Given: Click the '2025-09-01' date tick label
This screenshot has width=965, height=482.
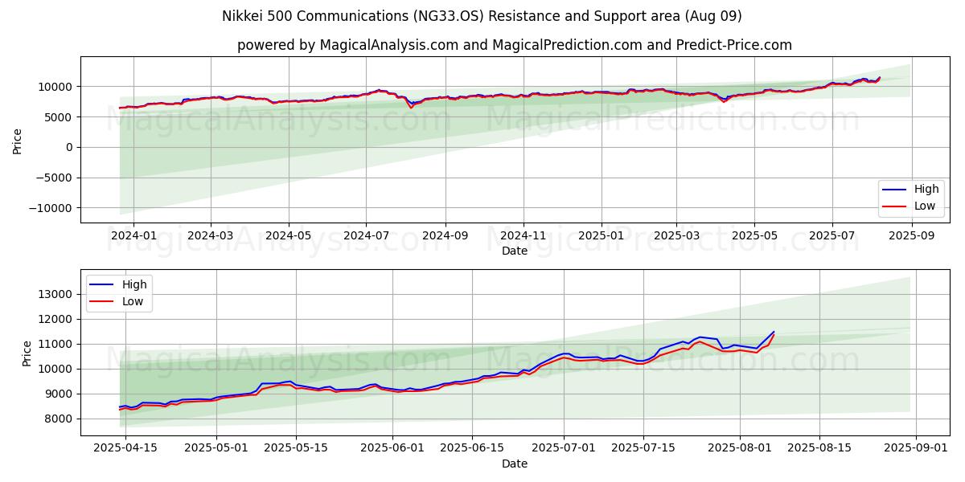Looking at the screenshot, I should 914,449.
